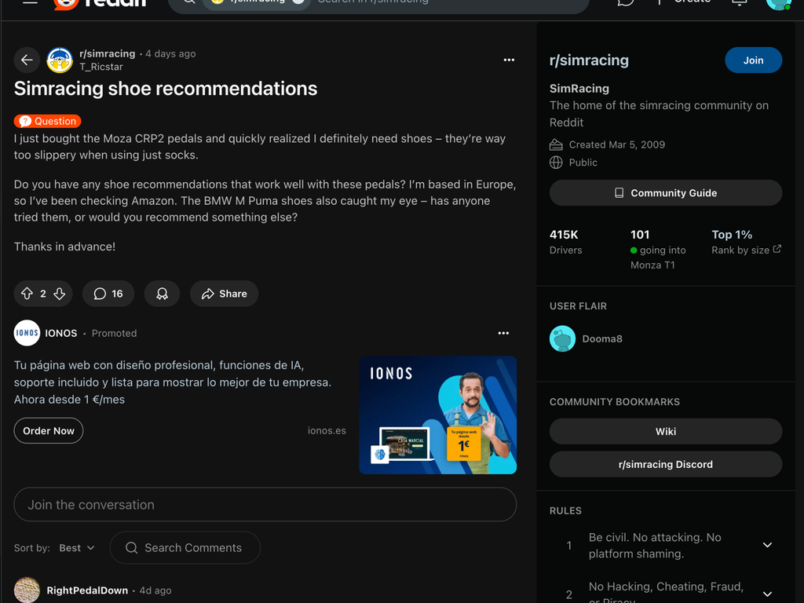Expand rule 1 about being civil

click(x=767, y=544)
